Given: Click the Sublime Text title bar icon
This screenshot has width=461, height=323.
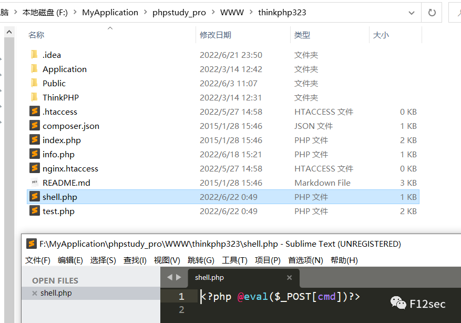Looking at the screenshot, I should click(x=31, y=244).
